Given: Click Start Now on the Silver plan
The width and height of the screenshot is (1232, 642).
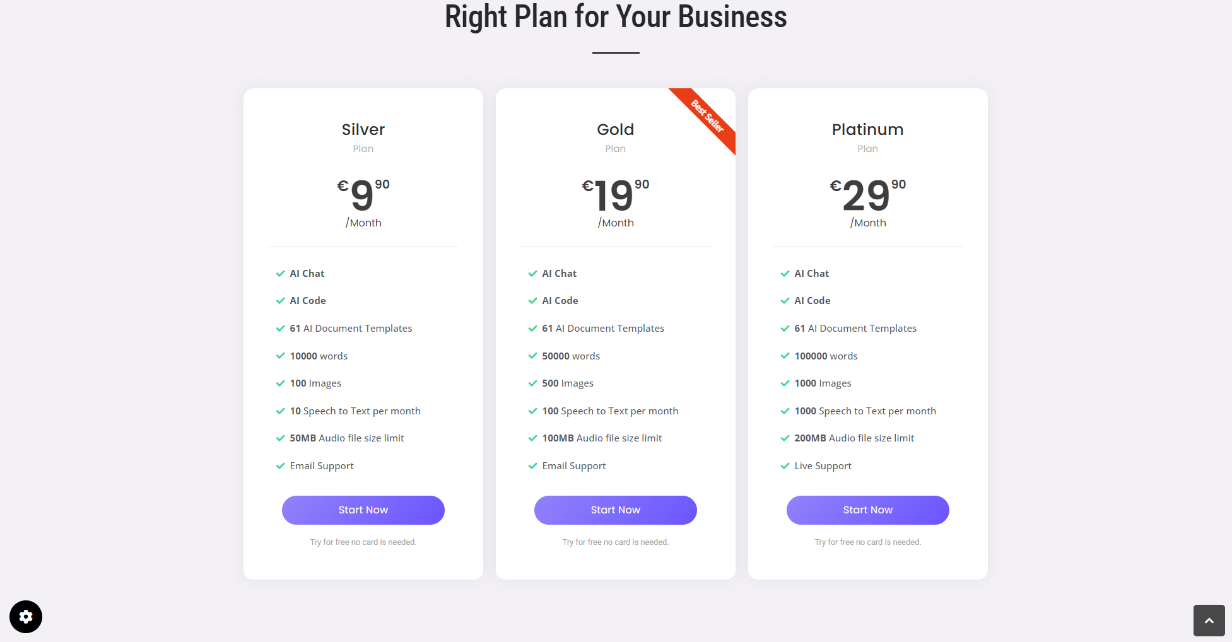Looking at the screenshot, I should tap(363, 510).
